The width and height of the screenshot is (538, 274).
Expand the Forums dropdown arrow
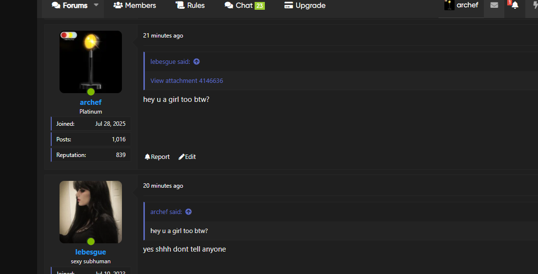pos(96,5)
